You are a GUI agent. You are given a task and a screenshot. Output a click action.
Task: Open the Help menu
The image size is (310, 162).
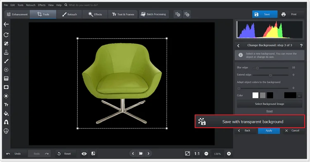click(x=59, y=5)
